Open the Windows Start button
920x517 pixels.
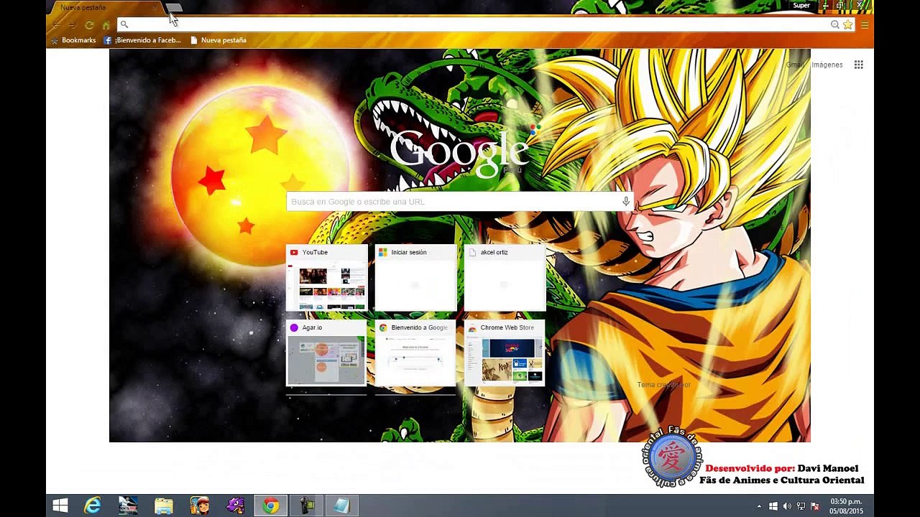click(60, 506)
